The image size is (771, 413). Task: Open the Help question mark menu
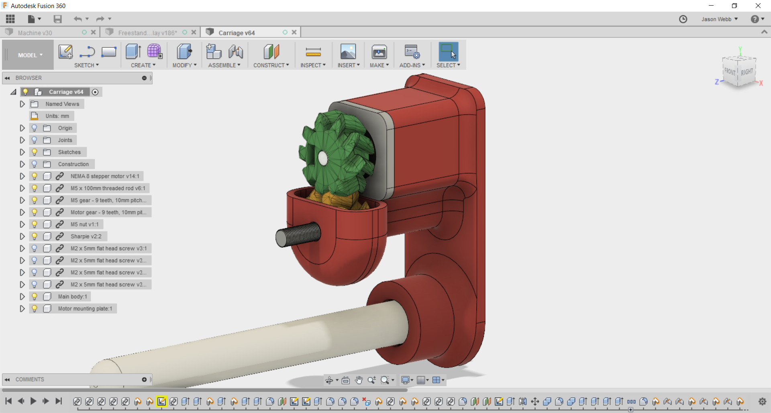coord(757,19)
